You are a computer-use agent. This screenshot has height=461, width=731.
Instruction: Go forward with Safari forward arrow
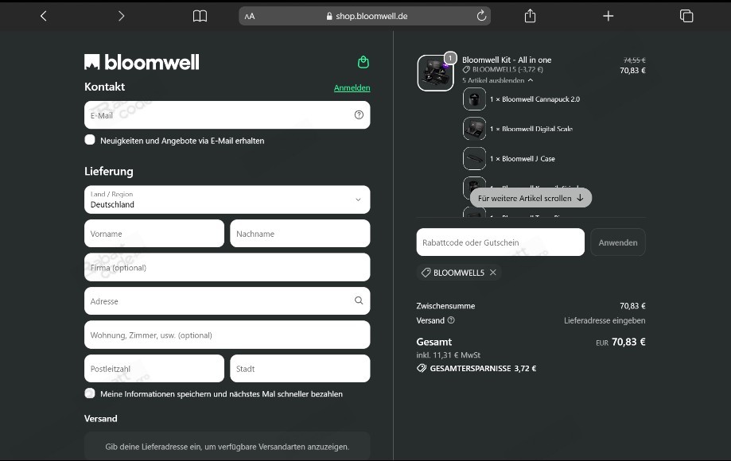[121, 17]
